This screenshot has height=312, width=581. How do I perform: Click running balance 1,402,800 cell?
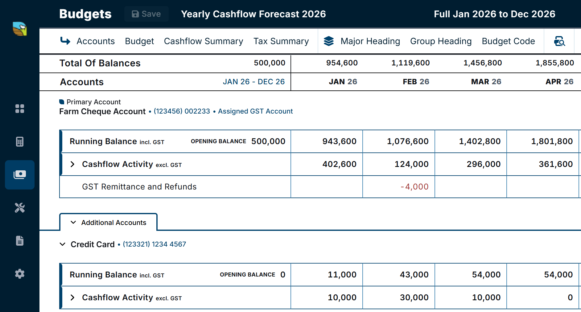click(471, 141)
